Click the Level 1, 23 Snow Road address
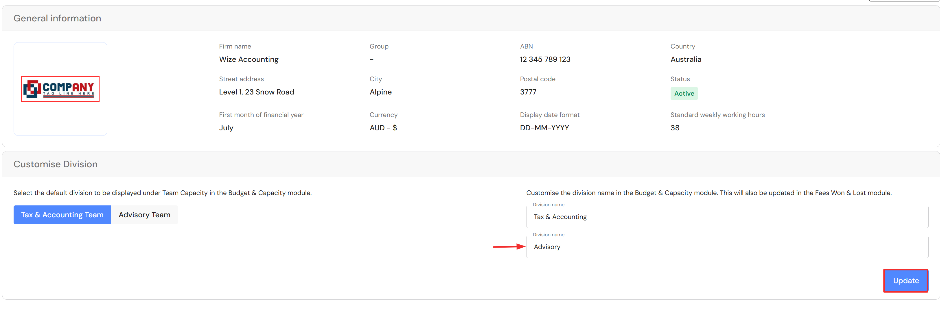 coord(256,92)
